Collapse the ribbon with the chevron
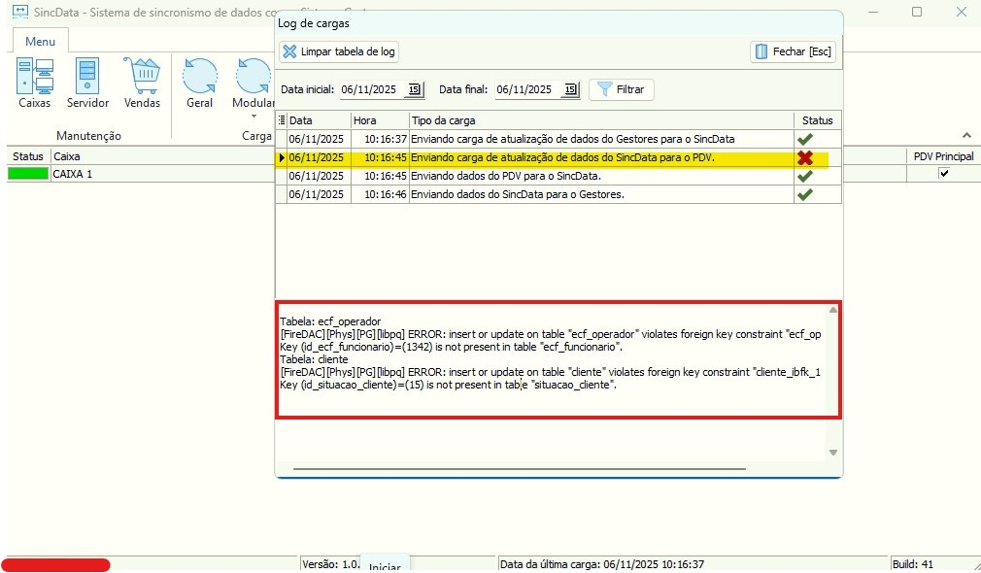 [966, 136]
